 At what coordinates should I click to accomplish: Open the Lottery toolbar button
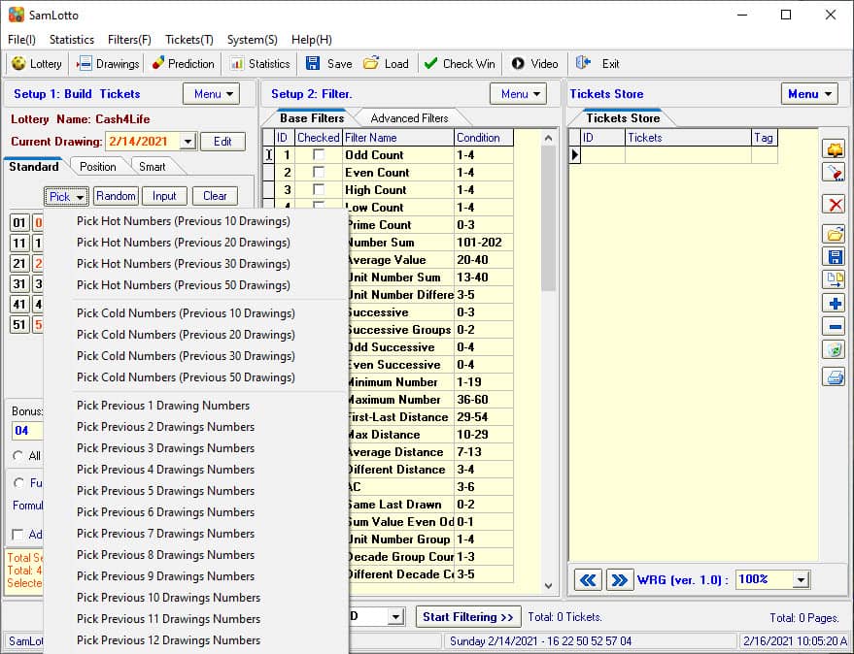tap(37, 64)
